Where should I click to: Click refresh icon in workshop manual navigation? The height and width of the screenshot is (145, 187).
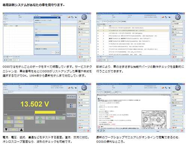[101, 131]
